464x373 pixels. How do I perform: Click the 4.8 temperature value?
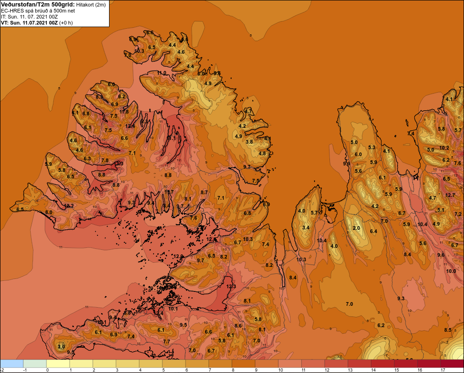tap(262, 153)
